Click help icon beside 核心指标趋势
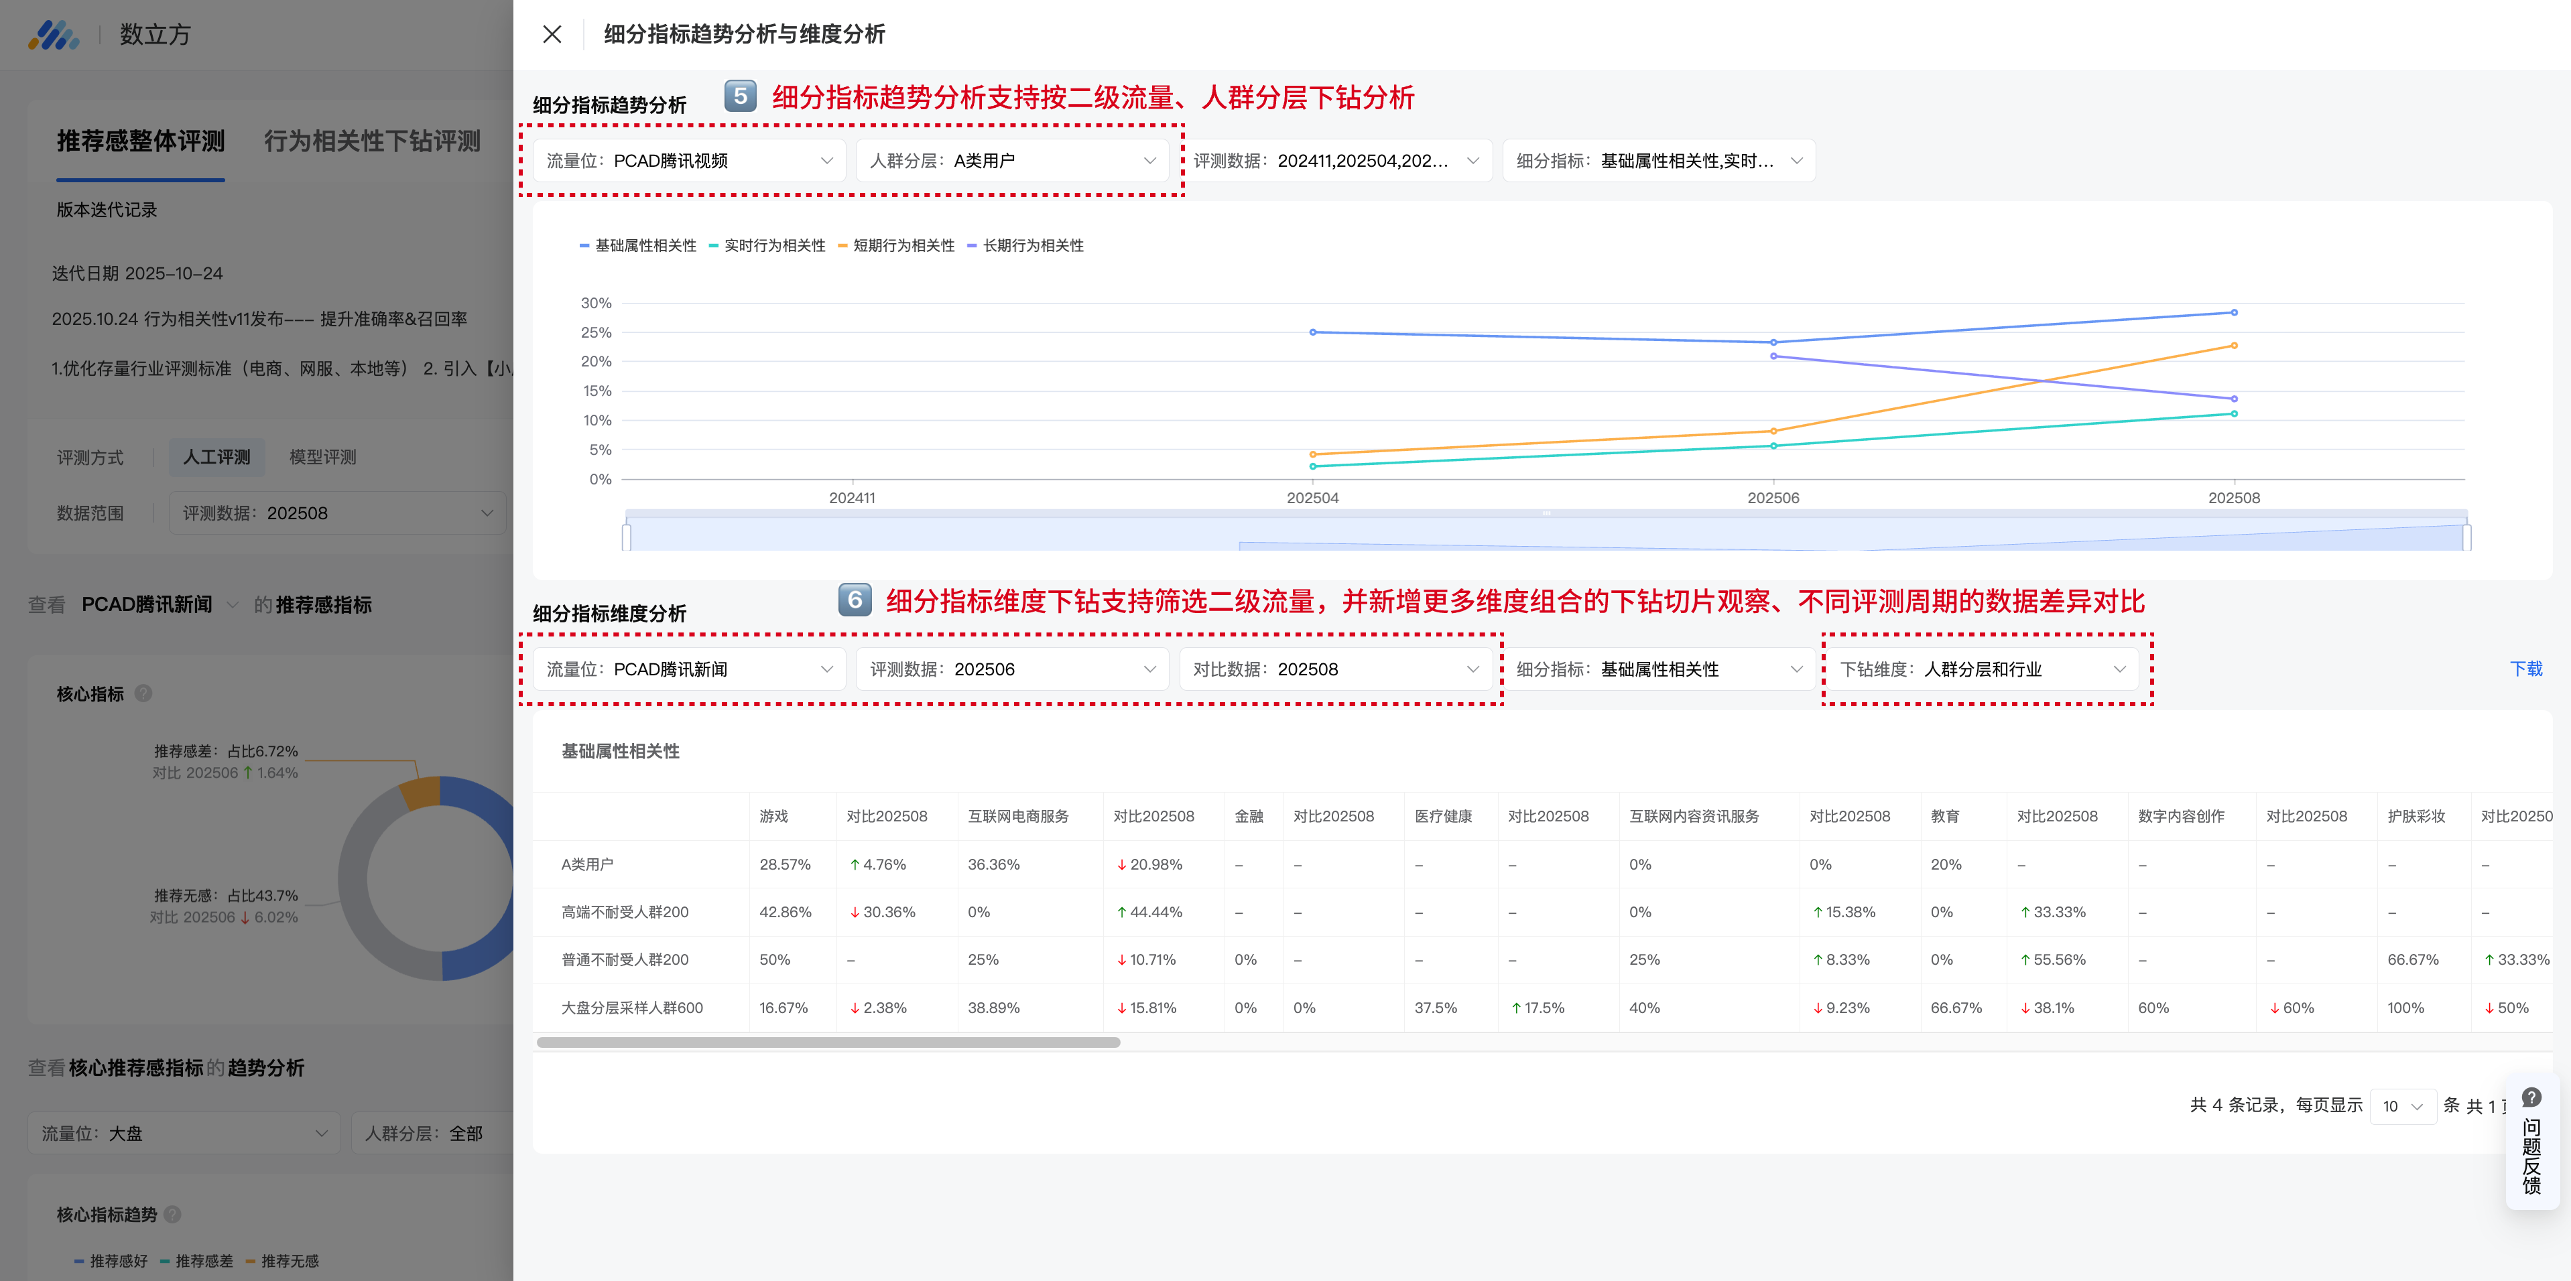Screen dimensions: 2571x1281 coord(173,1214)
